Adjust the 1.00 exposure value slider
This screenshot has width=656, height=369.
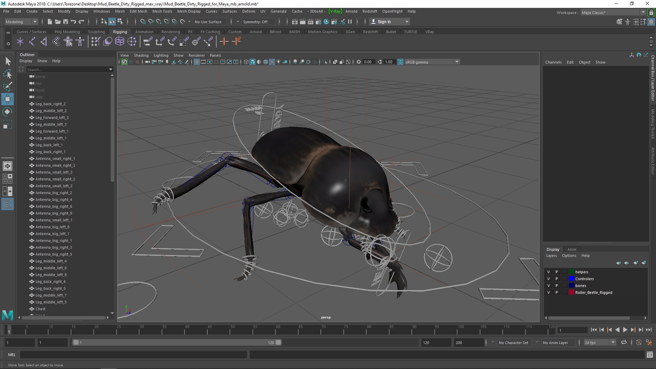[388, 62]
